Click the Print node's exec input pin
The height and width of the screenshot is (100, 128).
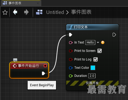71,35
